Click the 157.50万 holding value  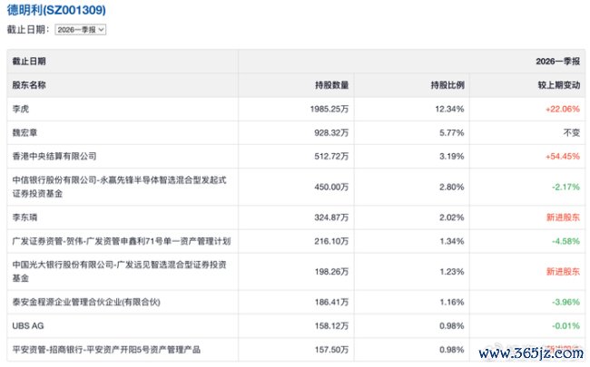point(331,350)
